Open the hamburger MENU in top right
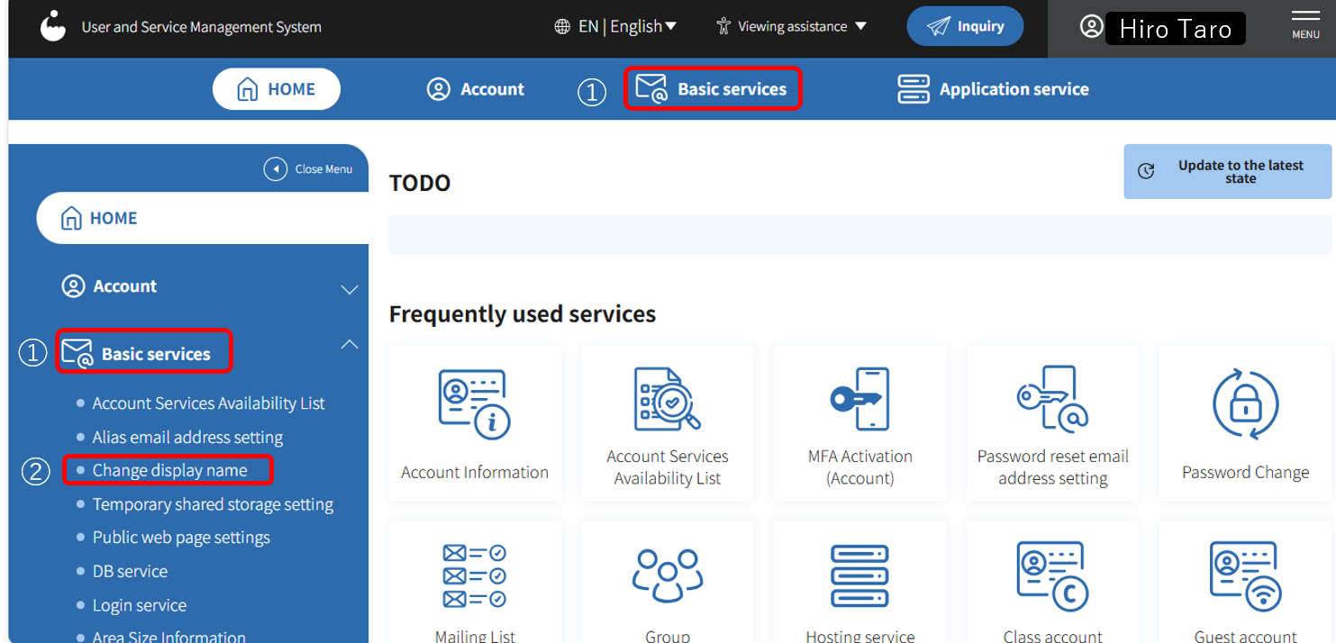 tap(1305, 24)
